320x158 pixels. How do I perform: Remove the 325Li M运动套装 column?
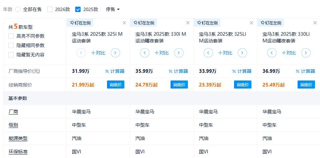pos(251,23)
